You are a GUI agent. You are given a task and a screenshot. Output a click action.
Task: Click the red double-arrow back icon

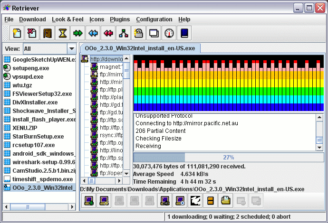coord(108,33)
